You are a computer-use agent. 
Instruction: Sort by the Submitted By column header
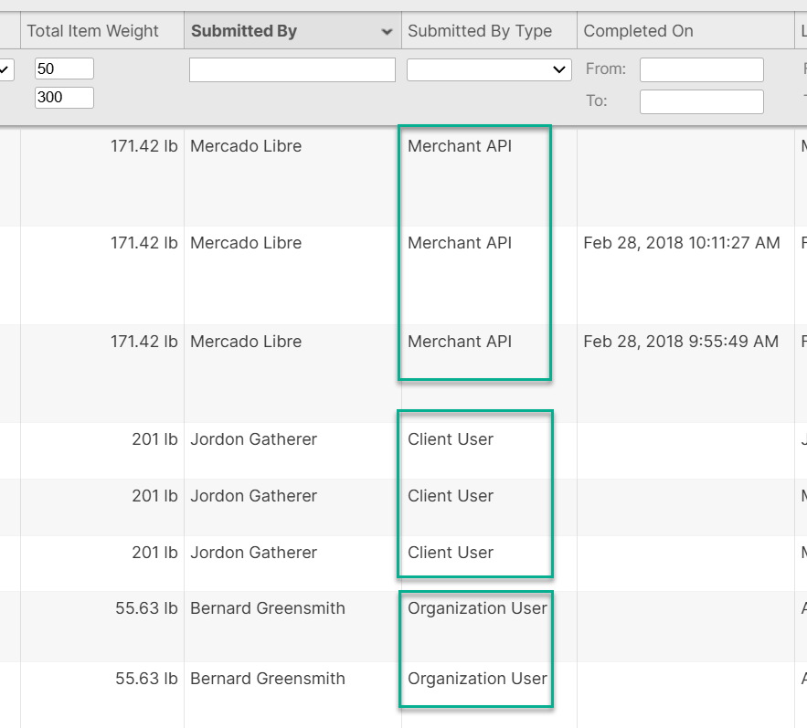pyautogui.click(x=244, y=31)
